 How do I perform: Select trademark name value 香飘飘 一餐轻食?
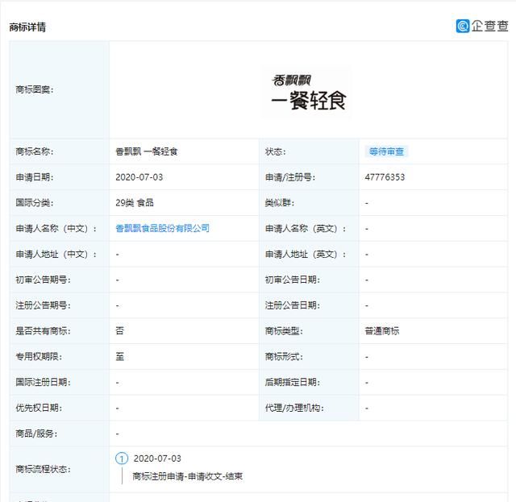[x=147, y=151]
